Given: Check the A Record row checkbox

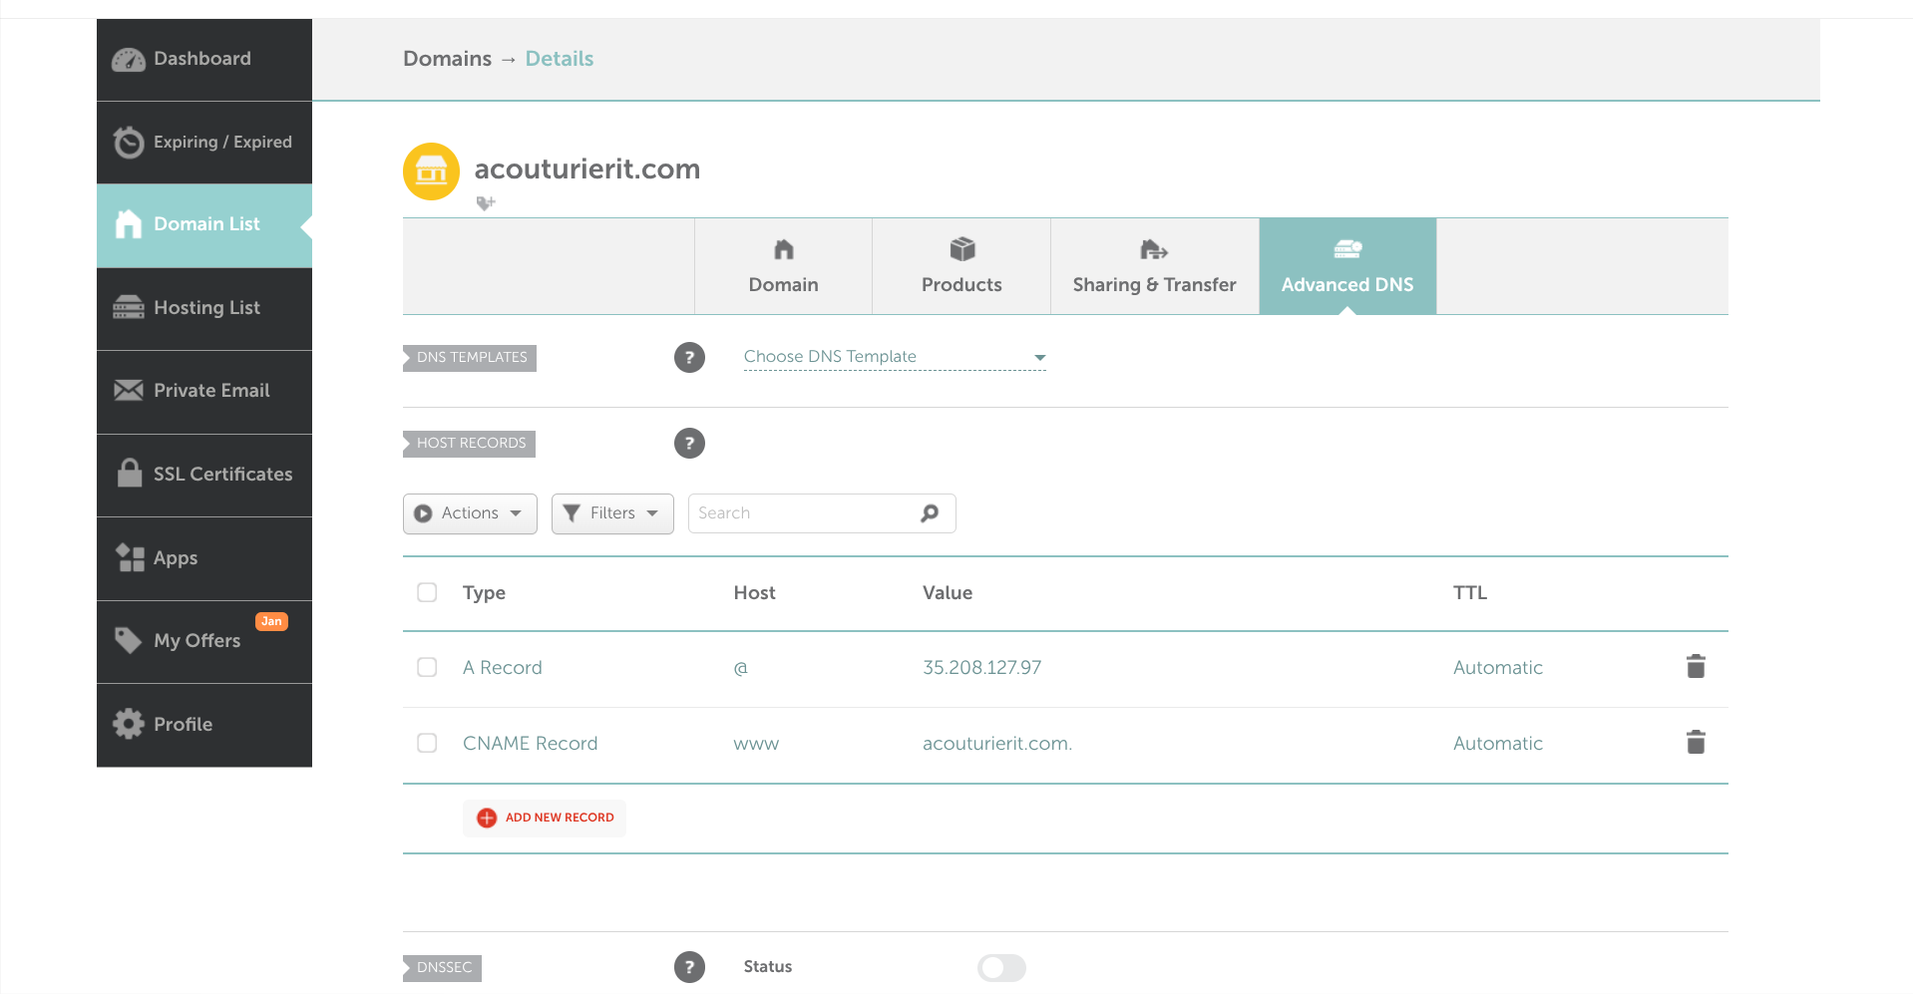Looking at the screenshot, I should click(427, 667).
